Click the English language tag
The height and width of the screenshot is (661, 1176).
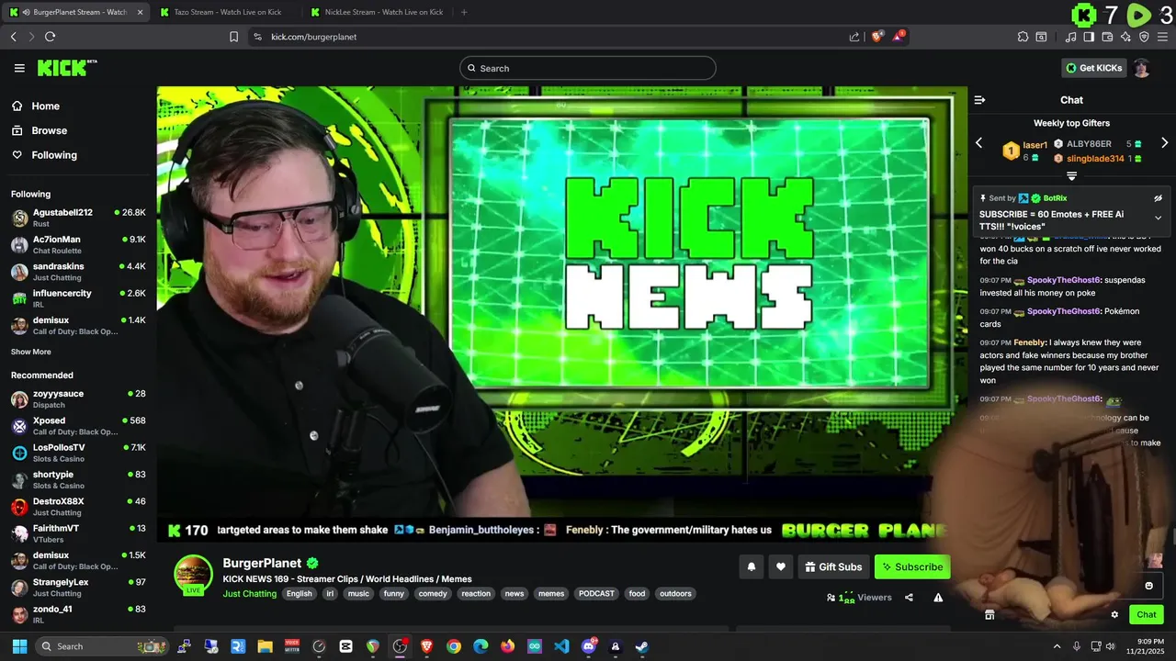click(x=299, y=594)
